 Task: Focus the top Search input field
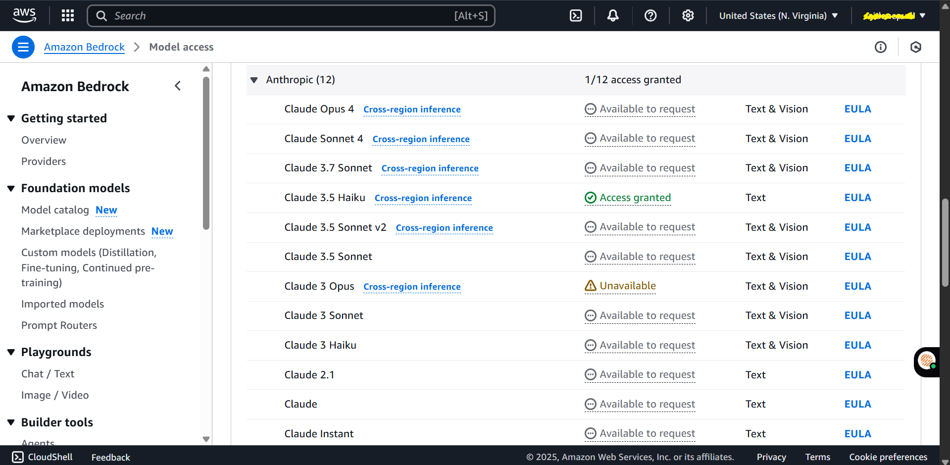click(291, 16)
